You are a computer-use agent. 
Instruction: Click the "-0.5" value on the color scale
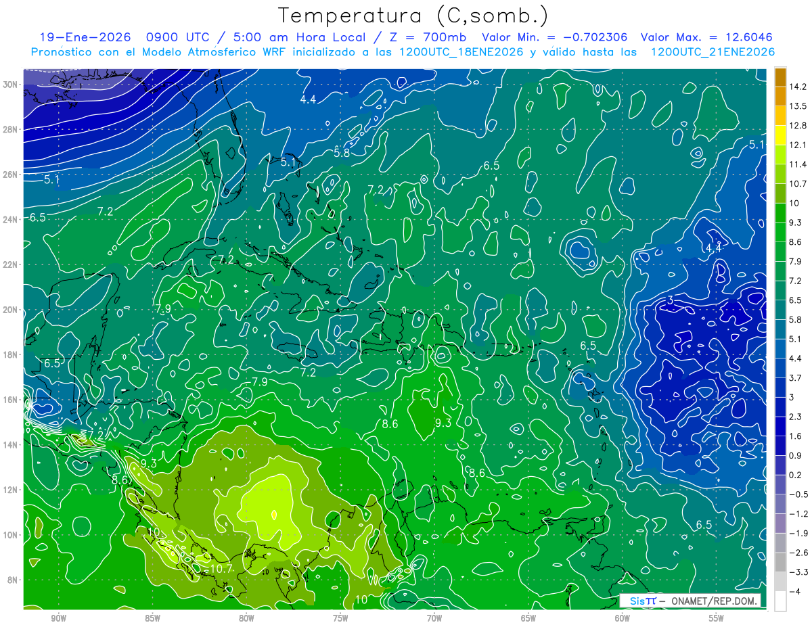(798, 494)
